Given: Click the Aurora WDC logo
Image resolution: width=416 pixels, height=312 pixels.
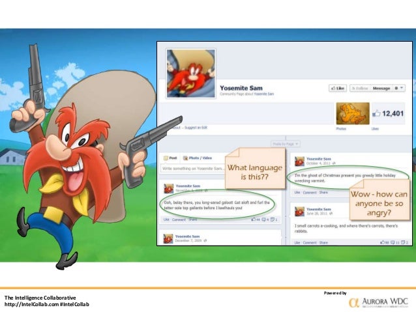Looking at the screenshot, I should 379,302.
